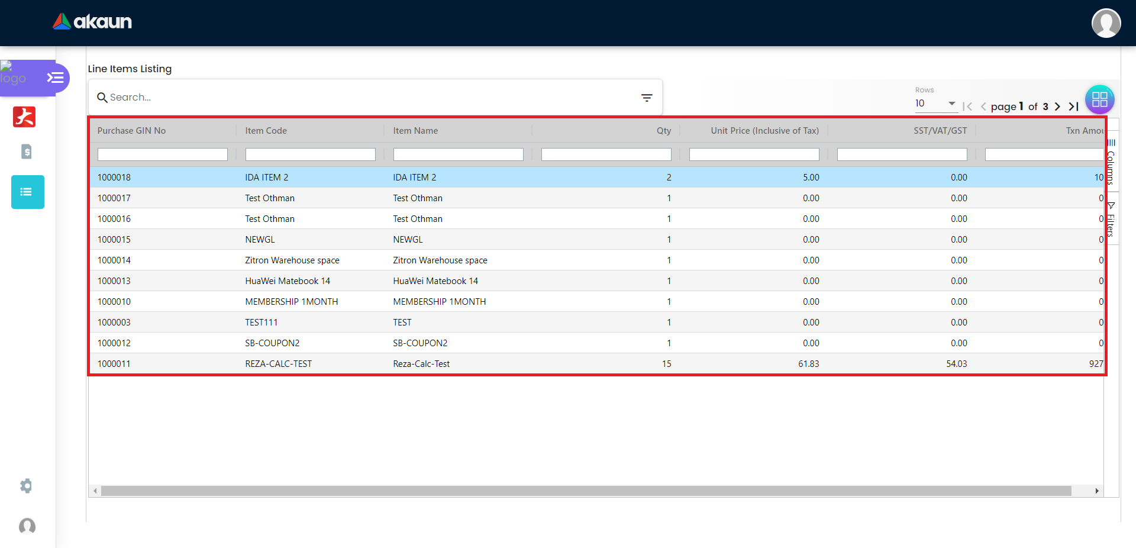Expand the Filters side panel tab
The image size is (1136, 548).
pos(1111,220)
